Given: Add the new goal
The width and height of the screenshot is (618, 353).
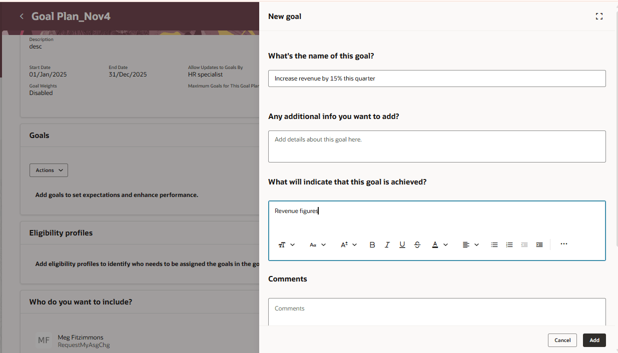Looking at the screenshot, I should point(594,340).
